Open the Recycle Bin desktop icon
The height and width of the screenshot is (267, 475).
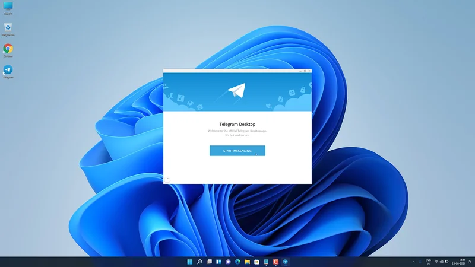click(x=8, y=27)
